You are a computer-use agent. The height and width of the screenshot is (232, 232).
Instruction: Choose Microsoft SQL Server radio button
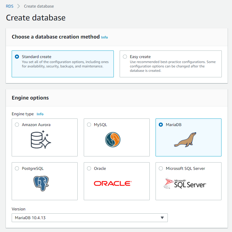point(161,168)
